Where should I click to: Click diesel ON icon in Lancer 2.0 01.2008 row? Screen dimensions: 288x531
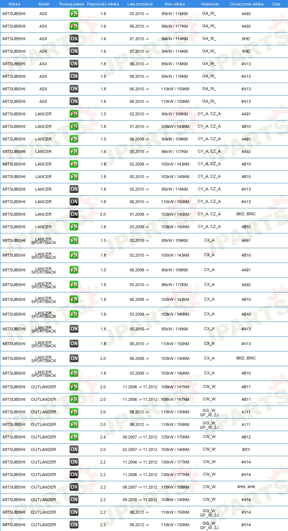[74, 214]
